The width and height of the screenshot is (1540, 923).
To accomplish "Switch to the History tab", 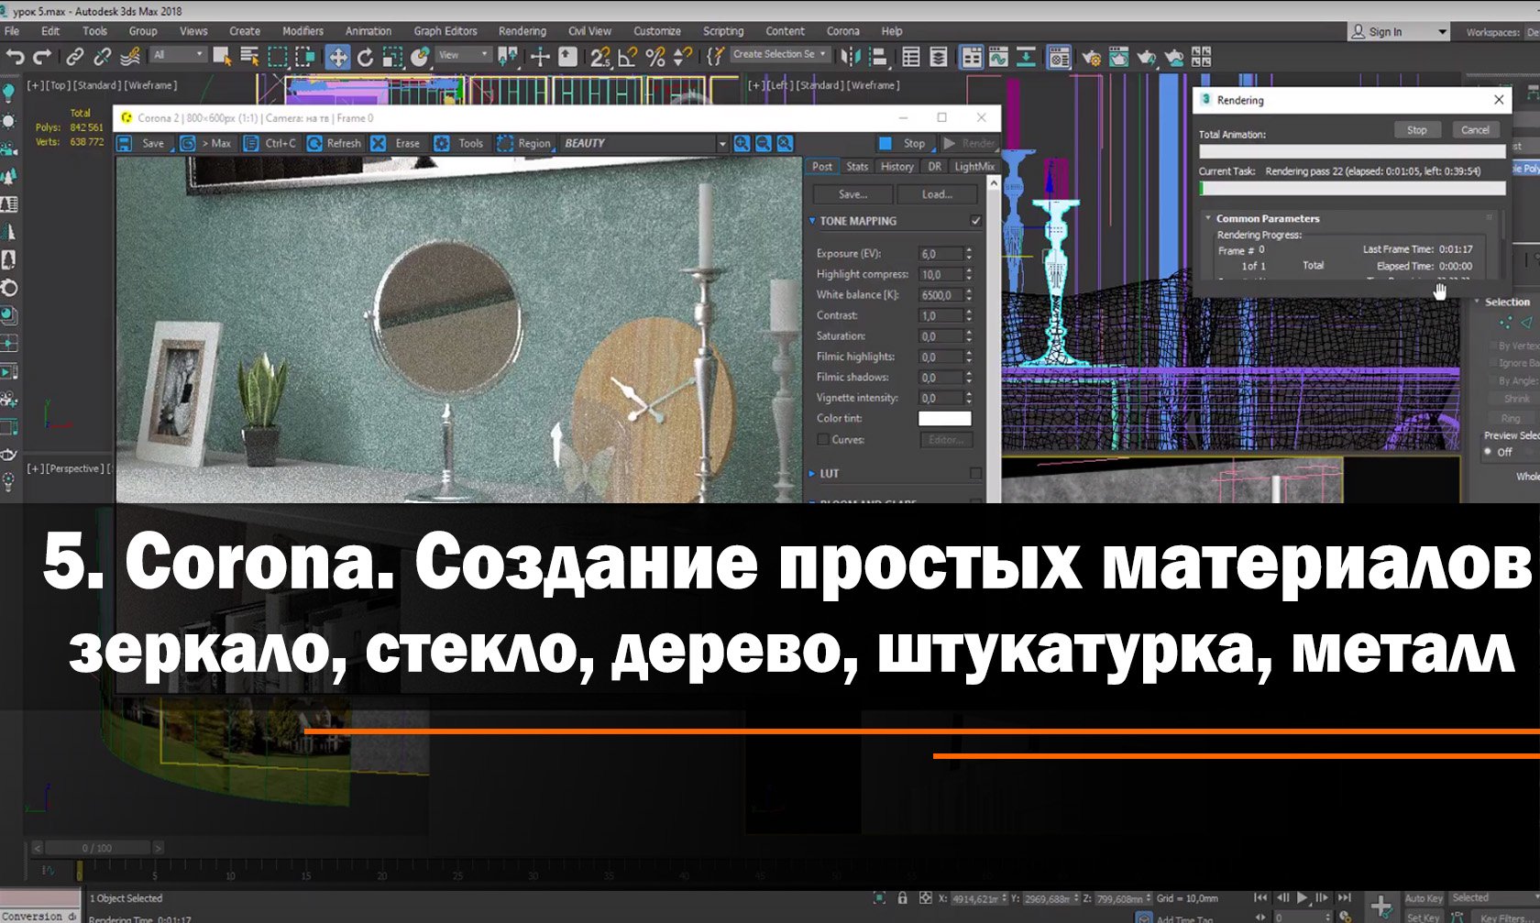I will pyautogui.click(x=896, y=167).
